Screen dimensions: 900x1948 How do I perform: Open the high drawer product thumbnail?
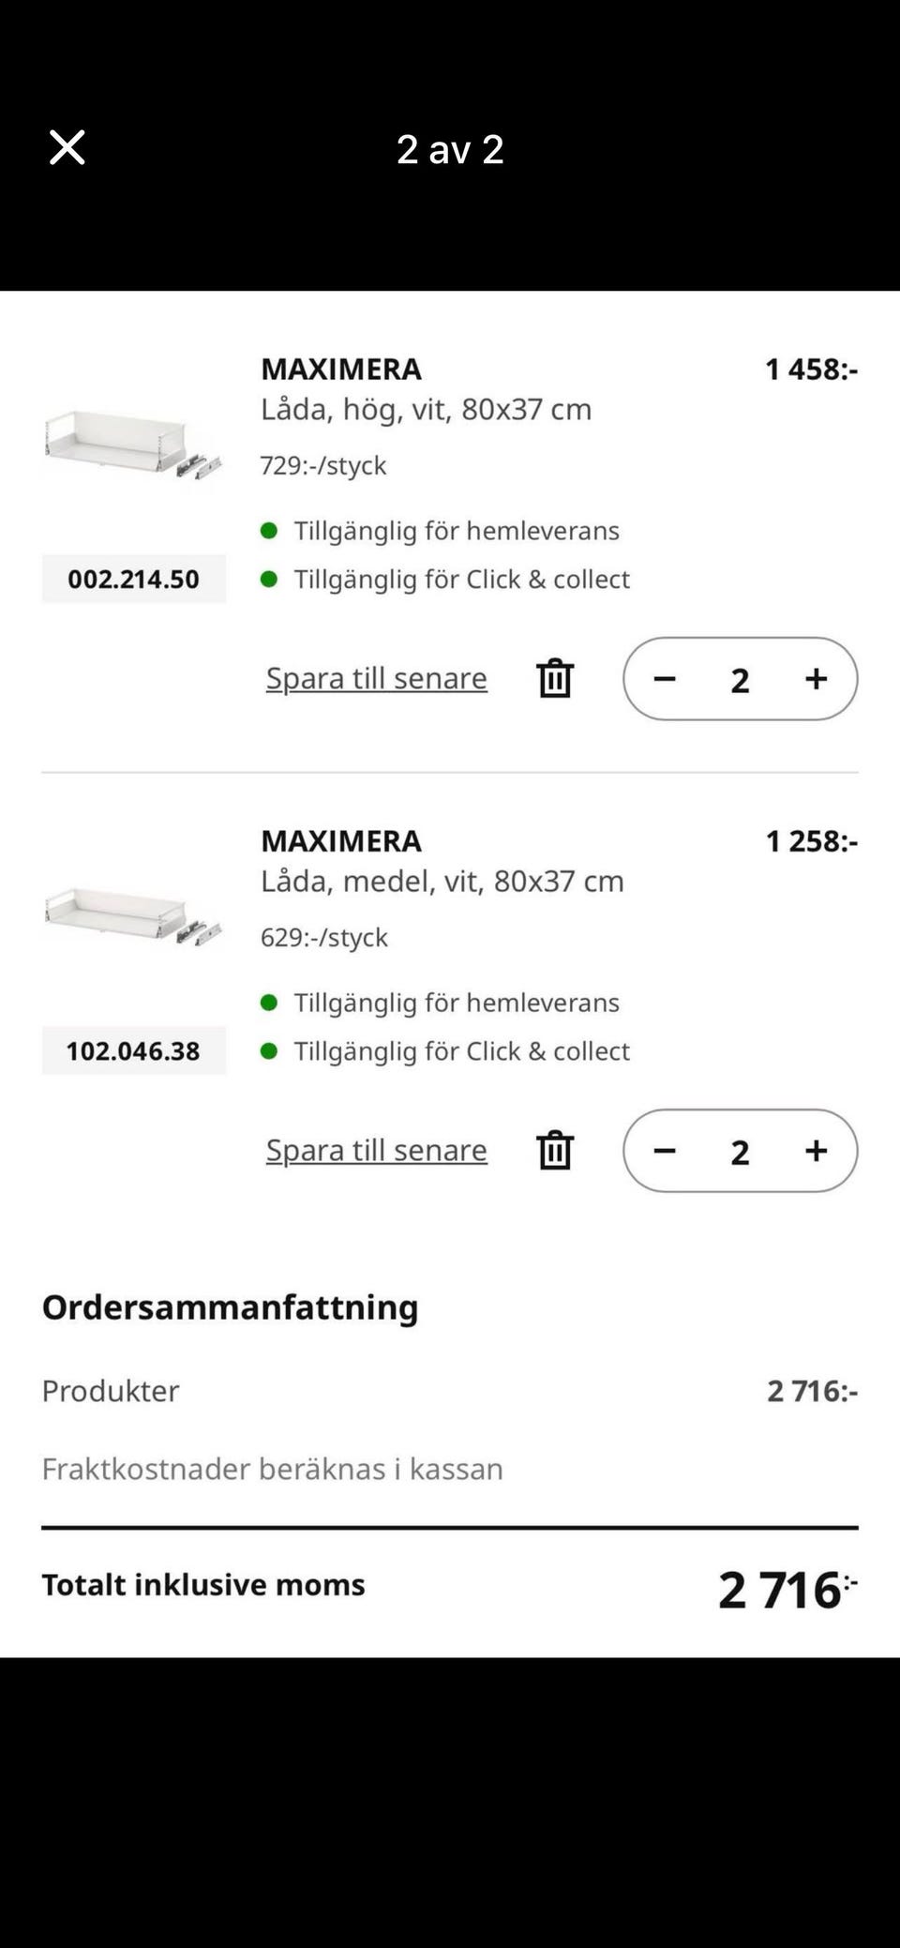click(x=132, y=445)
